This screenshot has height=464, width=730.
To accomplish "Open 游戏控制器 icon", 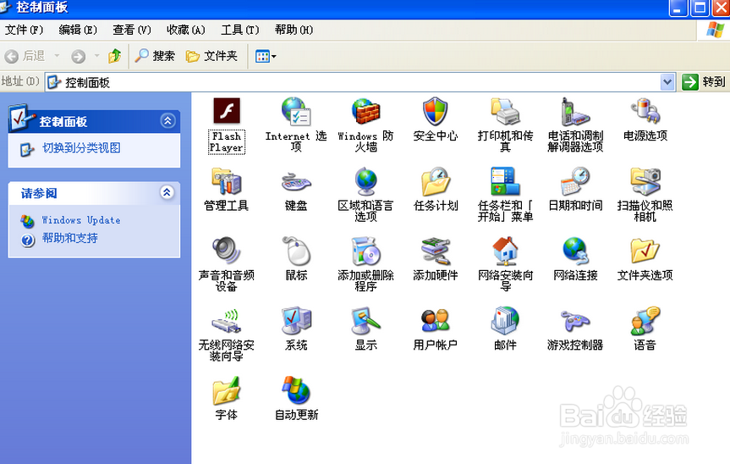I will 575,321.
